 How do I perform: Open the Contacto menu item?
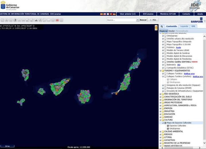pyautogui.click(x=186, y=14)
